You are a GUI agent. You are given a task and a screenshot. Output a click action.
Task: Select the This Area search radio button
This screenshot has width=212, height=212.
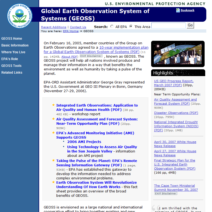(131, 26)
